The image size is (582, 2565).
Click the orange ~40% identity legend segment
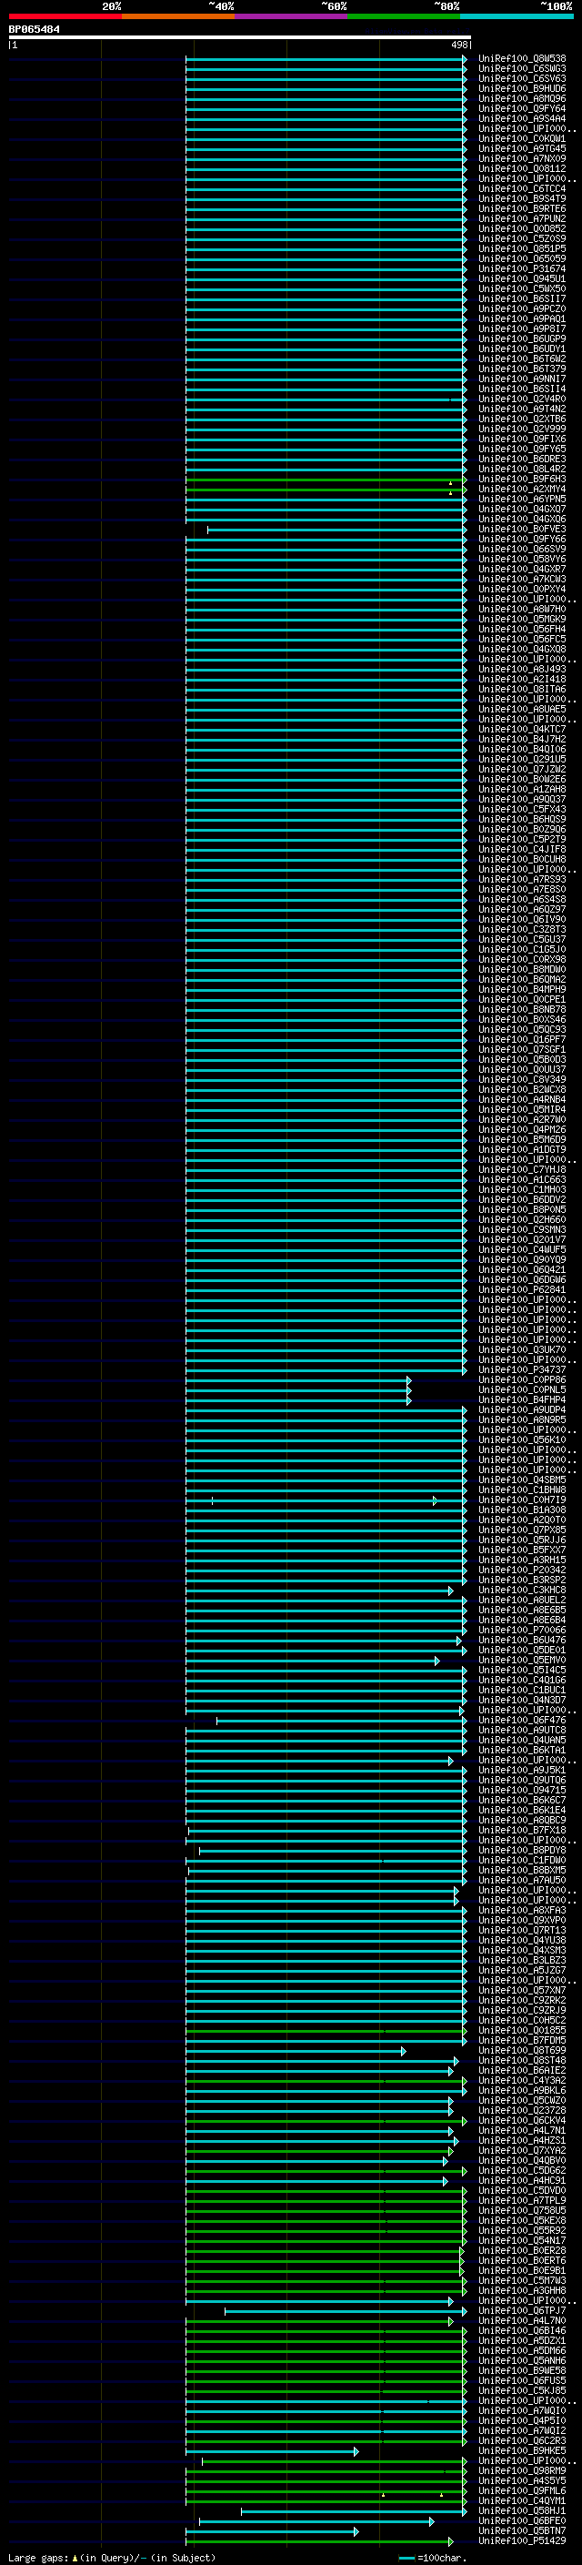178,16
